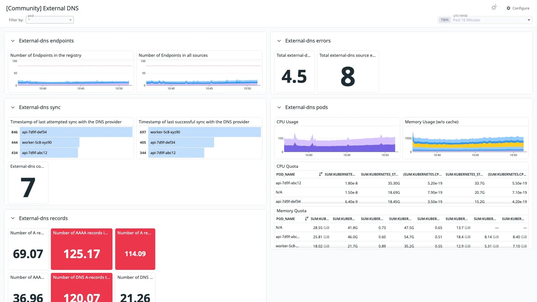This screenshot has width=537, height=302.
Task: Click the 8.14 GiB cell in Memory Quota
Action: pos(491,237)
